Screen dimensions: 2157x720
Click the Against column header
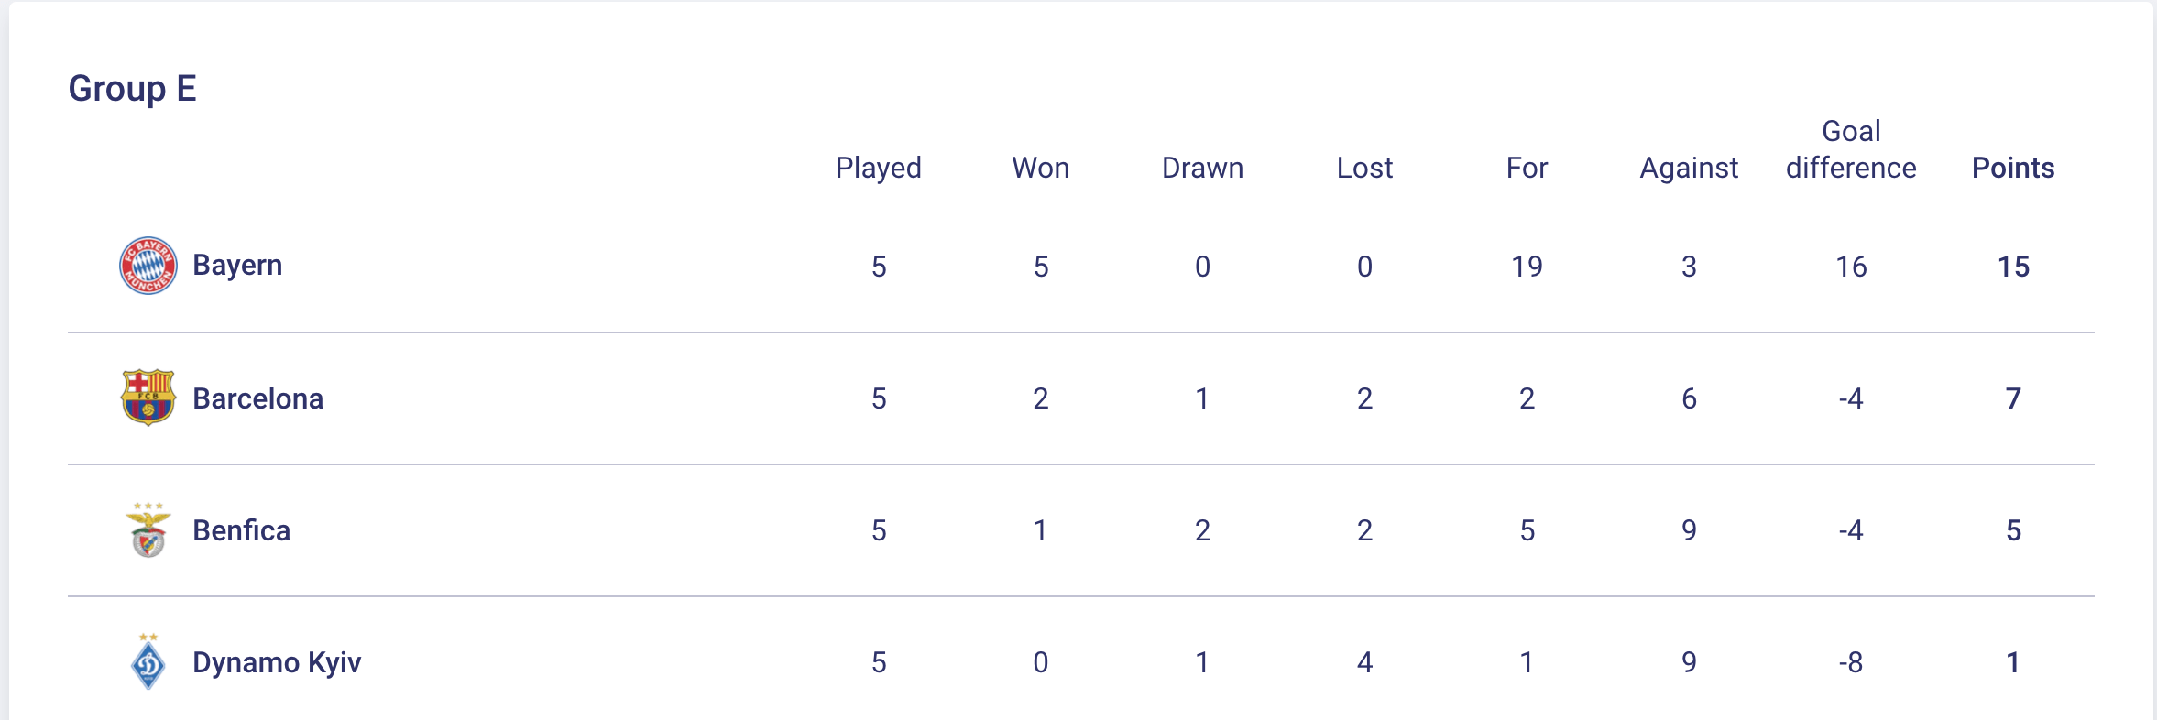pyautogui.click(x=1689, y=168)
